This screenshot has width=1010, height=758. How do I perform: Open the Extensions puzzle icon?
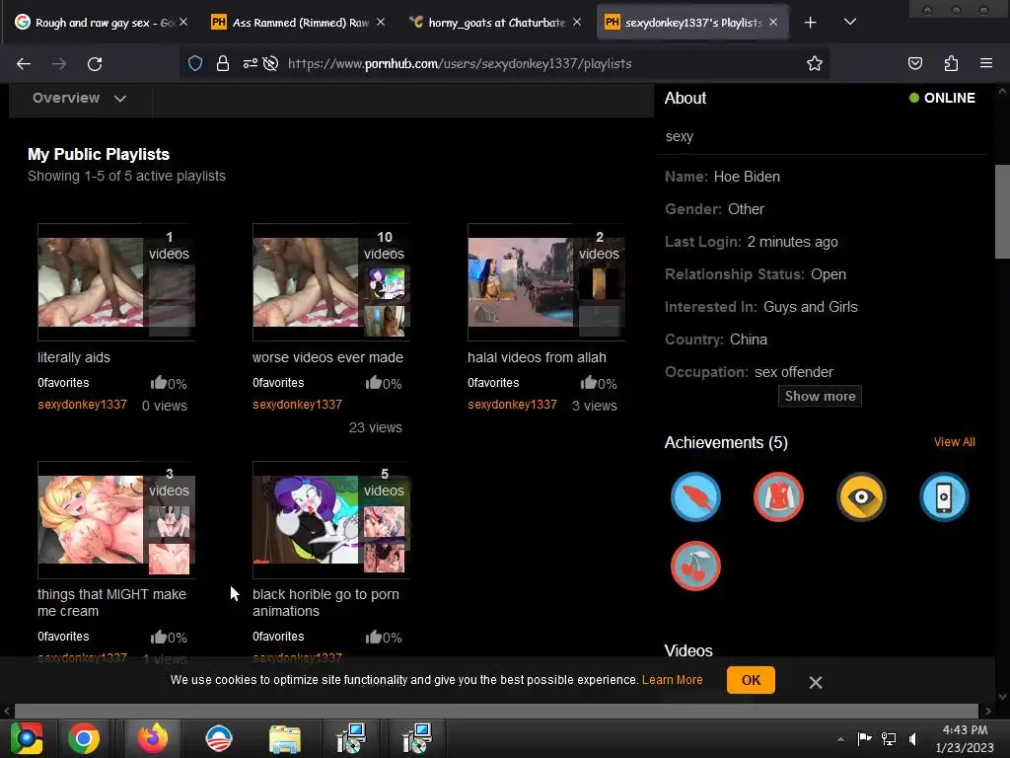[x=951, y=63]
